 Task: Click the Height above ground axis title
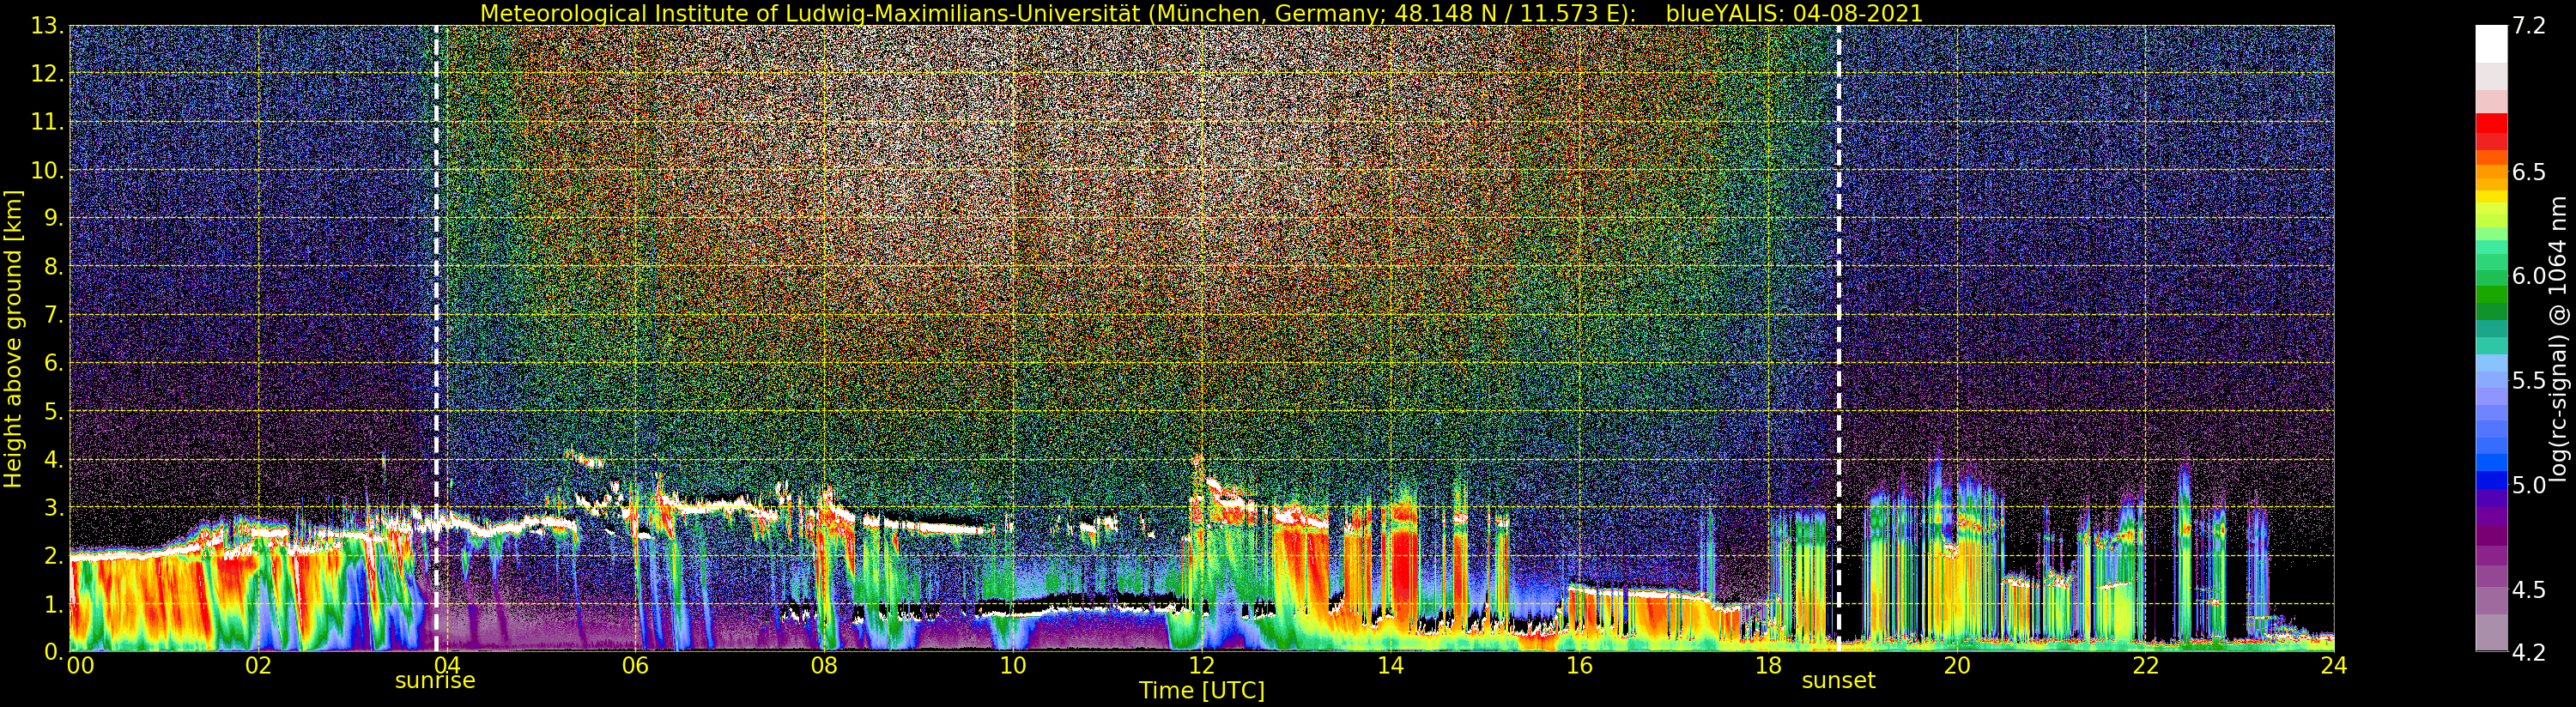13,339
